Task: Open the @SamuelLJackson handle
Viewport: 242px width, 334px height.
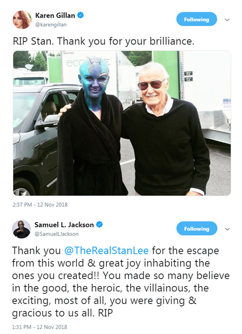Action: click(x=56, y=234)
